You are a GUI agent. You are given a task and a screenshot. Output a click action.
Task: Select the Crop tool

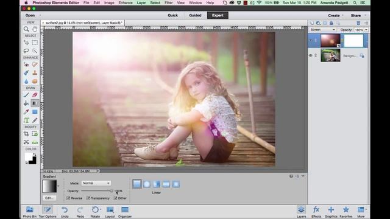[x=26, y=134]
